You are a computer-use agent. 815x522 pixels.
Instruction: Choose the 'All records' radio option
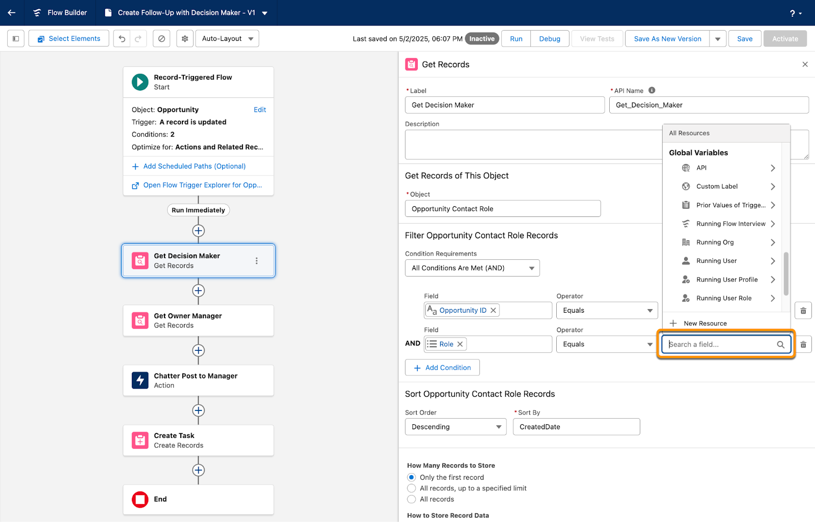pyautogui.click(x=412, y=499)
